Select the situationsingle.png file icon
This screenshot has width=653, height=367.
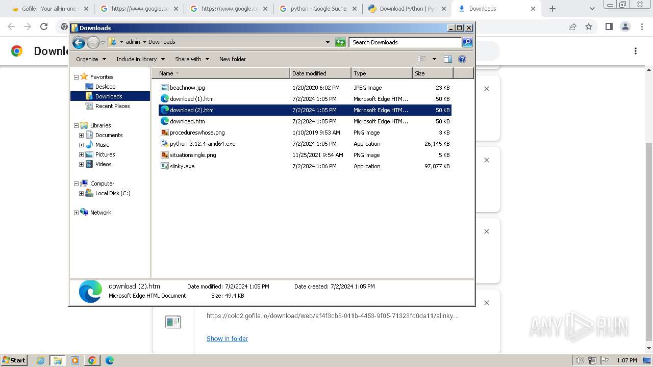164,155
